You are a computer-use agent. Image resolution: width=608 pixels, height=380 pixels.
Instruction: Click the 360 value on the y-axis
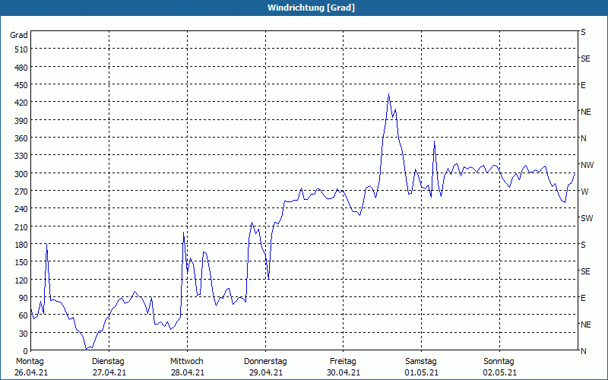21,138
